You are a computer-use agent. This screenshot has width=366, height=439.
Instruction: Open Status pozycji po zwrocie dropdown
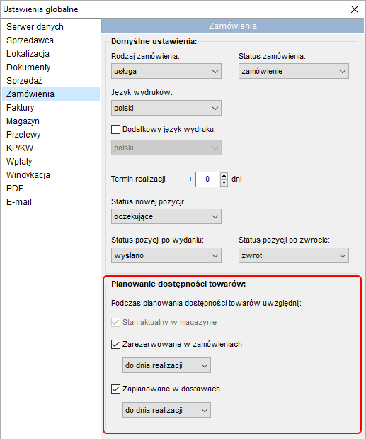click(294, 255)
